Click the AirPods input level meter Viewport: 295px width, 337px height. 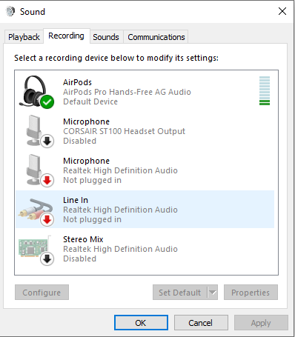point(265,90)
